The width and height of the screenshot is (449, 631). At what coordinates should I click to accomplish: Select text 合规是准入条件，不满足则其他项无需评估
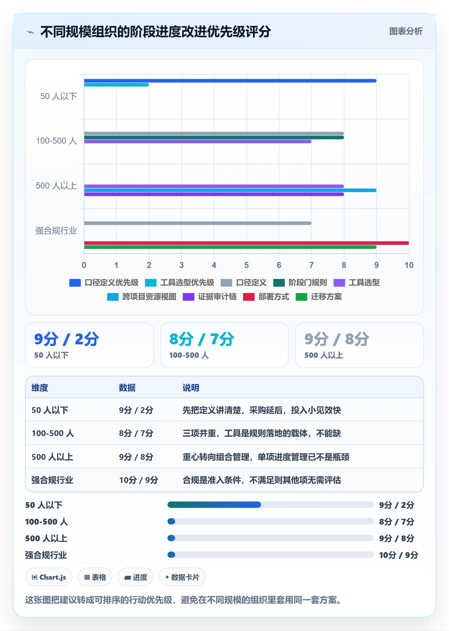tap(262, 480)
